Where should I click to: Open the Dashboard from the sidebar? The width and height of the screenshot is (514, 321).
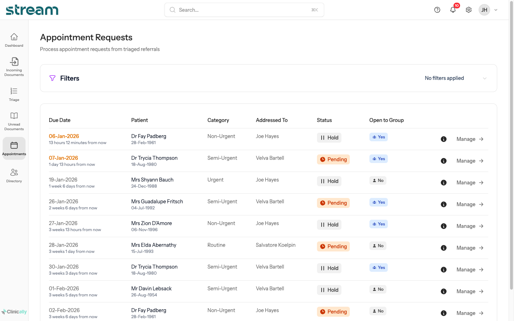(14, 39)
